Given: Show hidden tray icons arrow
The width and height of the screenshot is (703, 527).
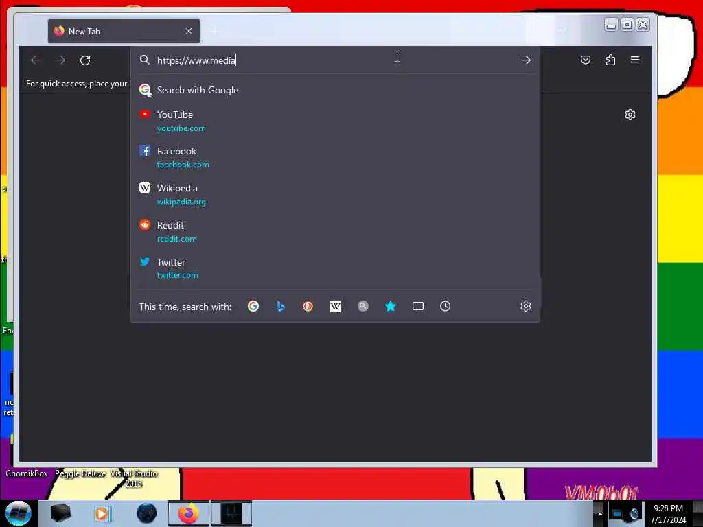Looking at the screenshot, I should [x=600, y=514].
